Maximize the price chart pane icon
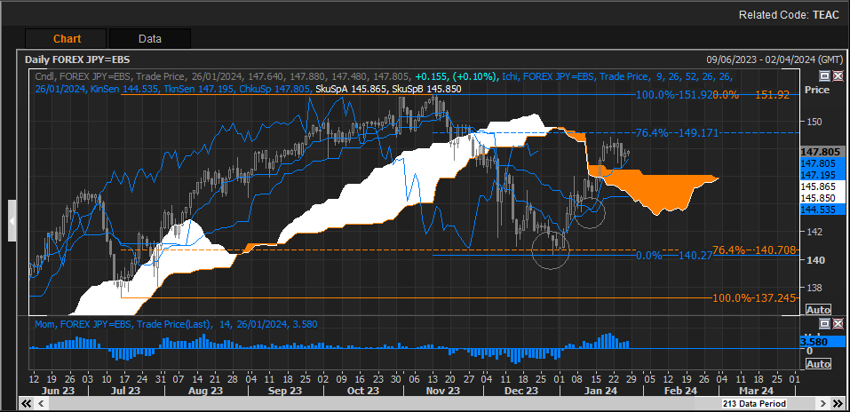The width and height of the screenshot is (850, 412). coord(823,76)
